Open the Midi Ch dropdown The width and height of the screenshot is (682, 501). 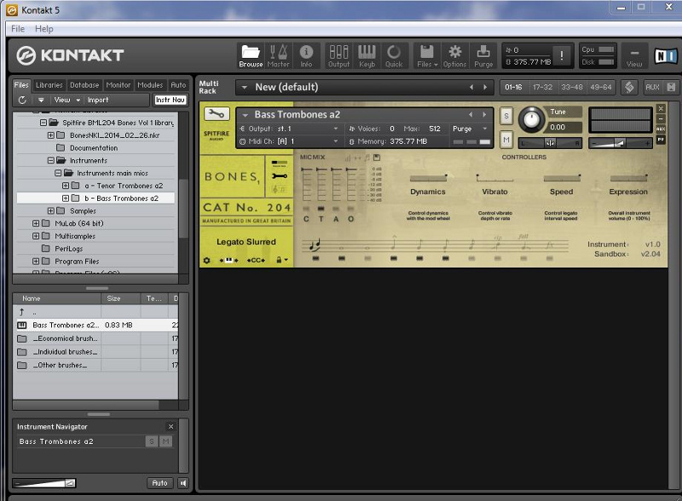[289, 141]
